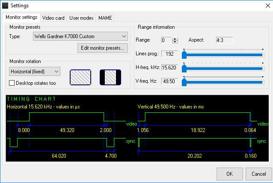Open the User modes tab

(x=81, y=18)
